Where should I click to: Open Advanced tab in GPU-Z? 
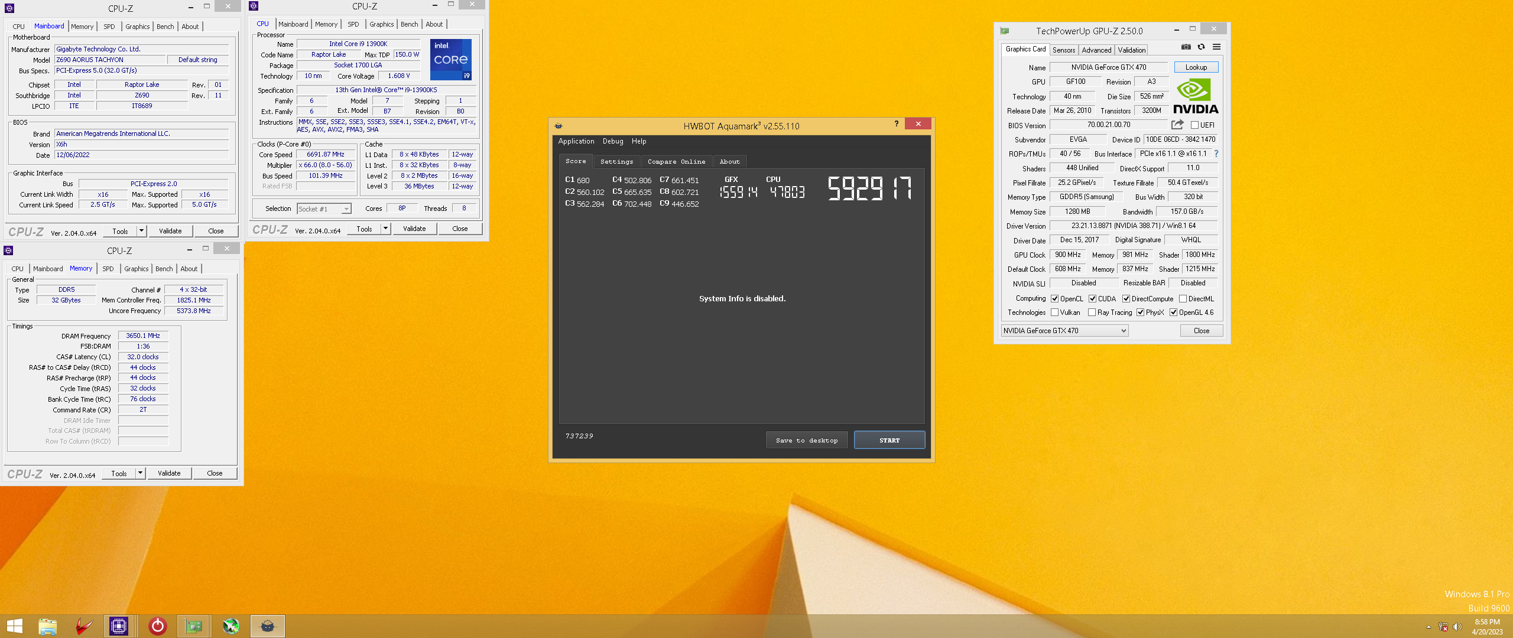point(1096,50)
